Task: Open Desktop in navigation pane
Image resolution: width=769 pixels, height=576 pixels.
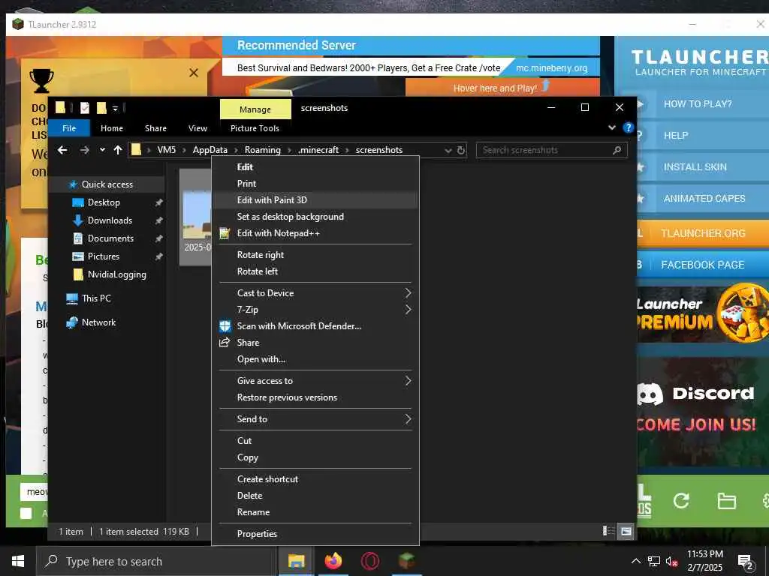Action: (104, 202)
